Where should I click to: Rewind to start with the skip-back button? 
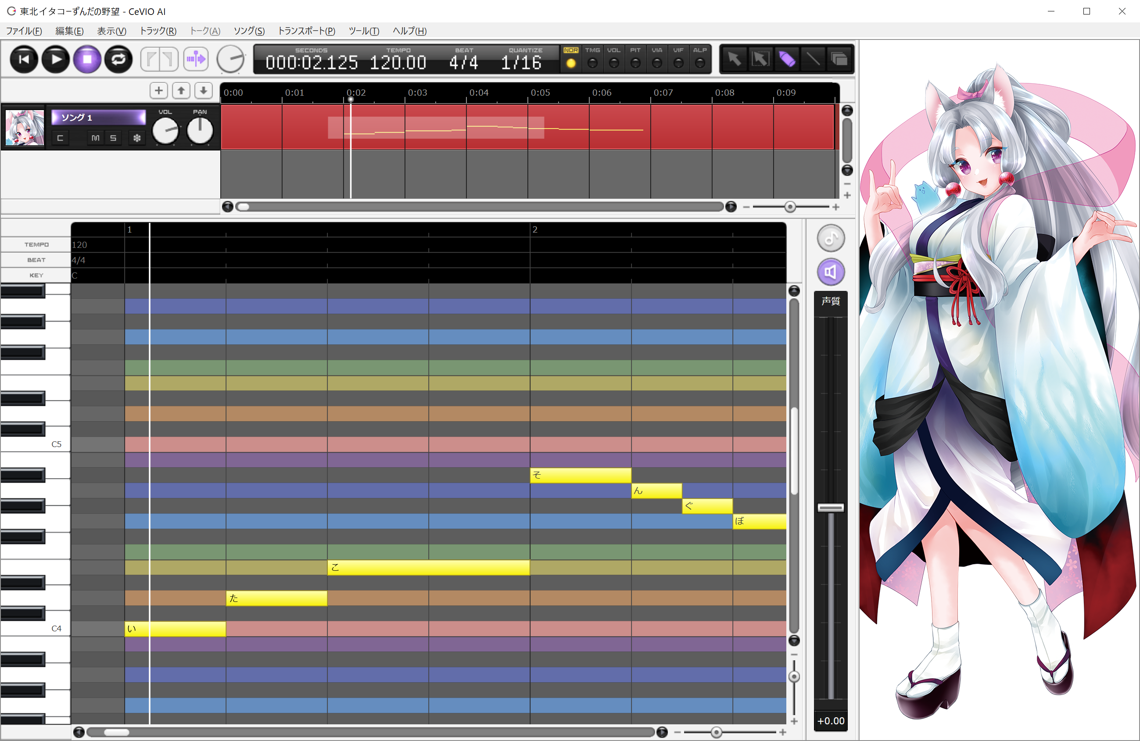click(x=24, y=59)
